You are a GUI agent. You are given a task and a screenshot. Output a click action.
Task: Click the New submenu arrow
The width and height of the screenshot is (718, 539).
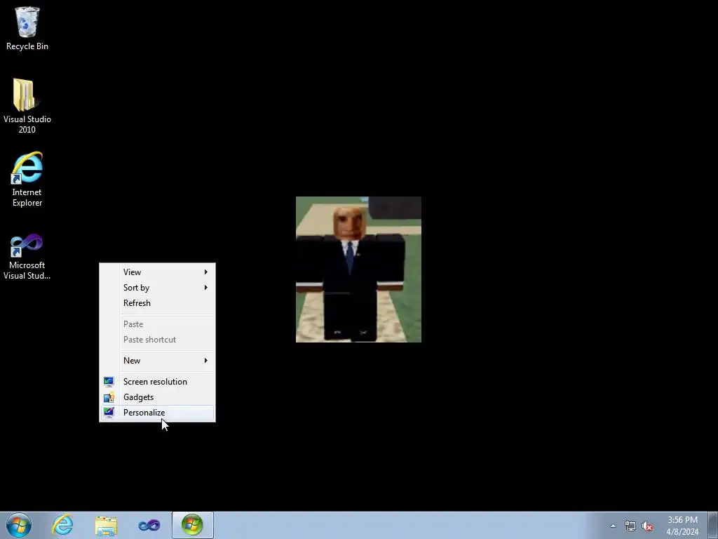coord(206,361)
